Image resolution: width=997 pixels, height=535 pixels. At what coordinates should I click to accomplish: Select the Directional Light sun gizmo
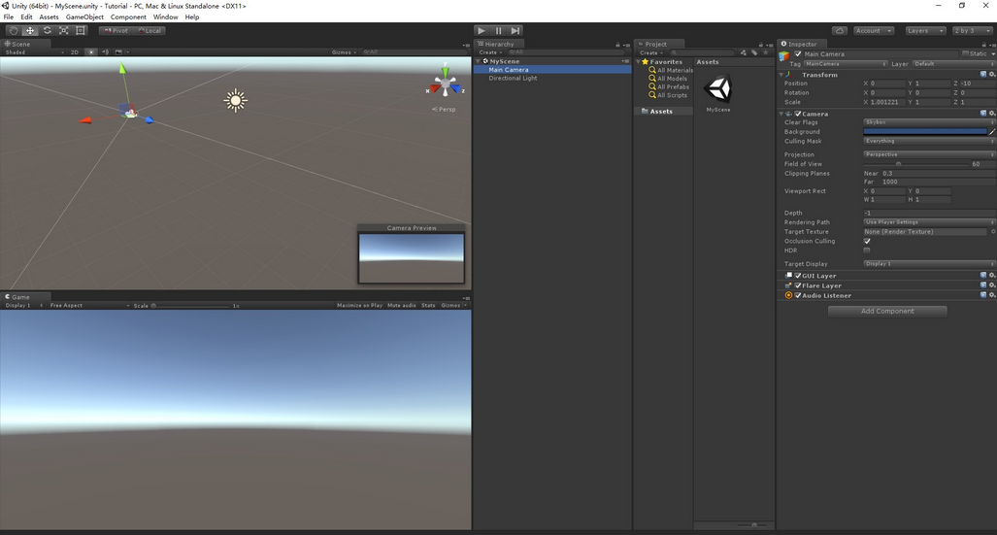point(235,101)
